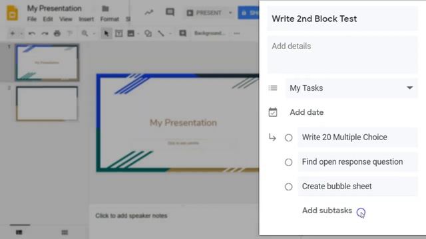Open the Format menu
Screen dimensions: 426x239
[x=109, y=19]
